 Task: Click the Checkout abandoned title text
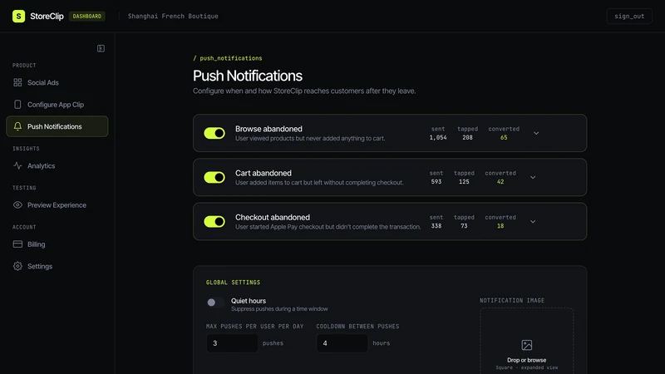click(273, 217)
